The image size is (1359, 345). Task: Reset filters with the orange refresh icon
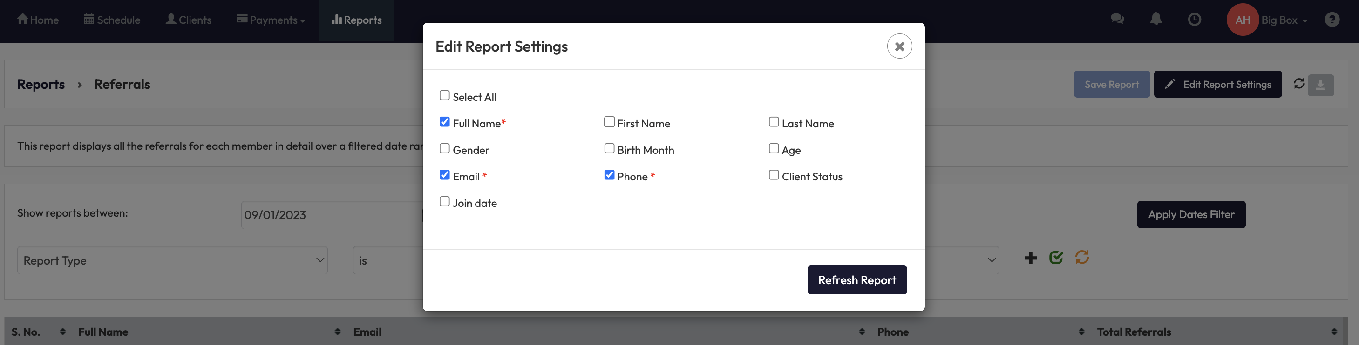click(x=1081, y=258)
